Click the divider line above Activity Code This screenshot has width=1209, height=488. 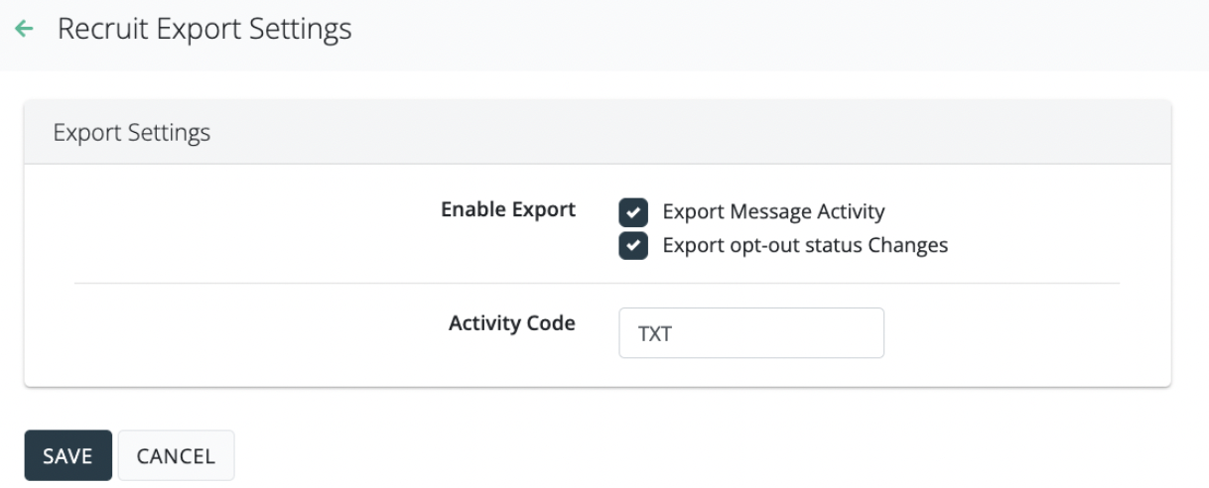(x=597, y=284)
